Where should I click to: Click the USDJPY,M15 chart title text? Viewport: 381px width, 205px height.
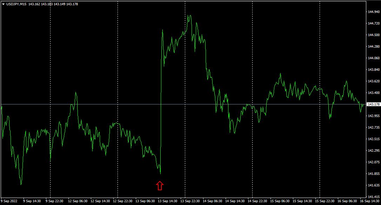[16, 4]
